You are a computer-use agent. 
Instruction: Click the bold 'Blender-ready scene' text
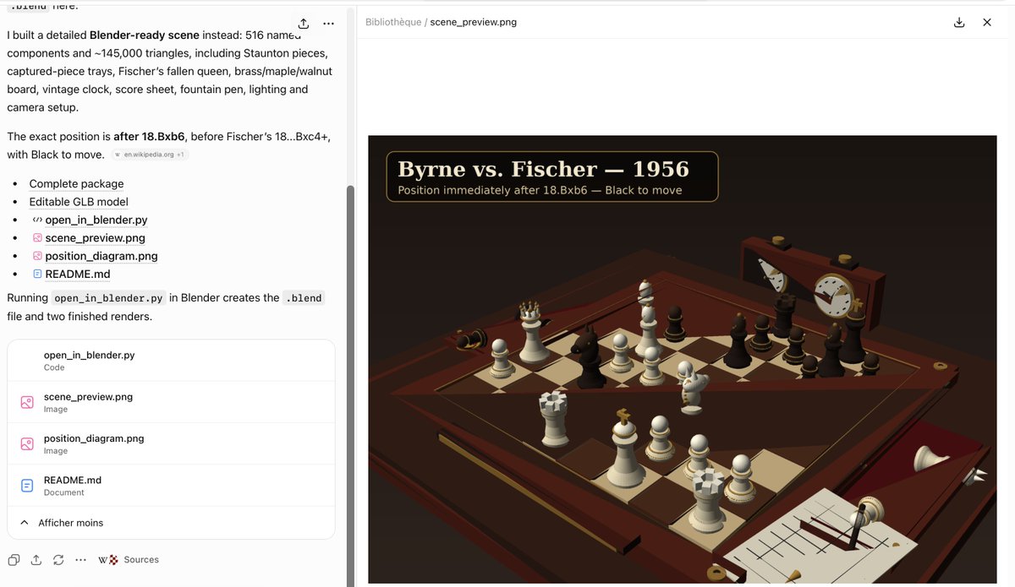coord(144,35)
